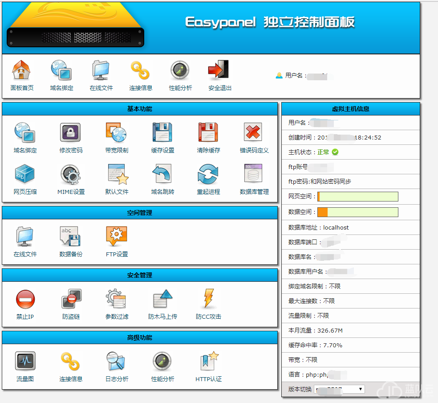
Task: Open the 版本切换 PHP version dropdown
Action: click(338, 389)
